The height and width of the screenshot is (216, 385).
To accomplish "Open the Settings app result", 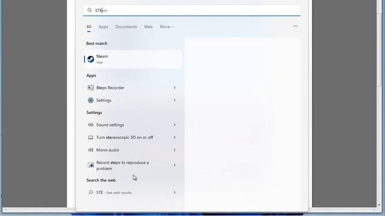I will coord(133,100).
